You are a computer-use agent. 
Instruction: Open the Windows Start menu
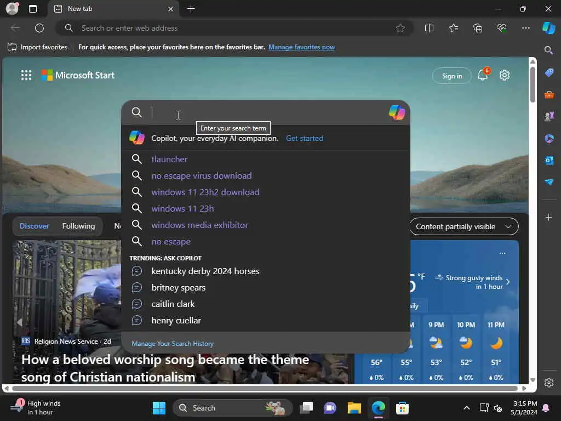click(159, 408)
